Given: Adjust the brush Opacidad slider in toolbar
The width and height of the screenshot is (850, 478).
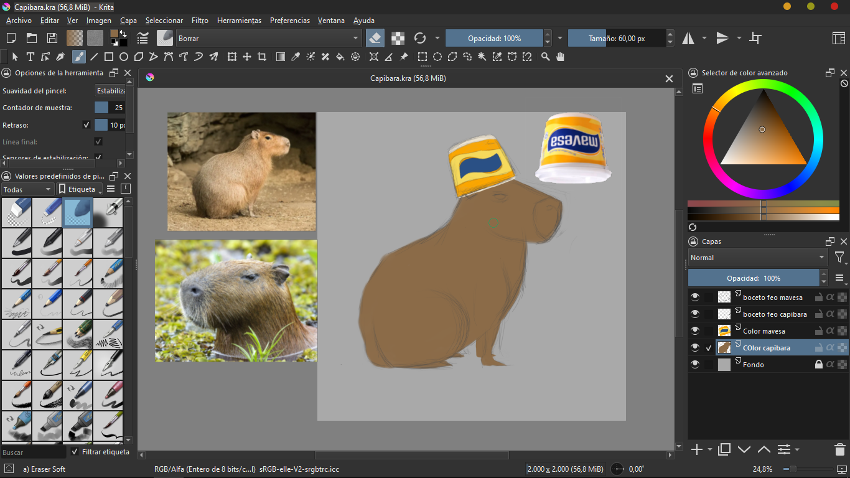Looking at the screenshot, I should (494, 38).
